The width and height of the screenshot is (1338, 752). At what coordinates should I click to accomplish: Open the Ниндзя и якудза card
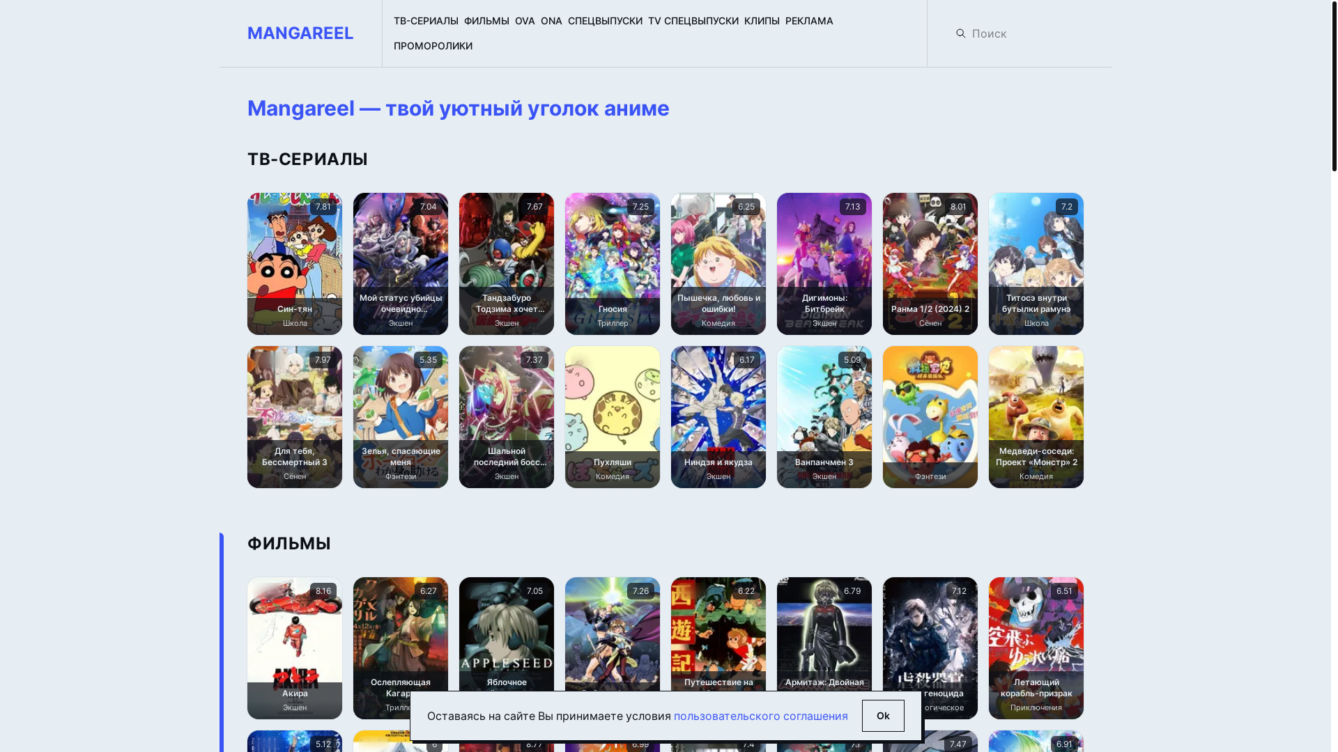[x=718, y=417]
